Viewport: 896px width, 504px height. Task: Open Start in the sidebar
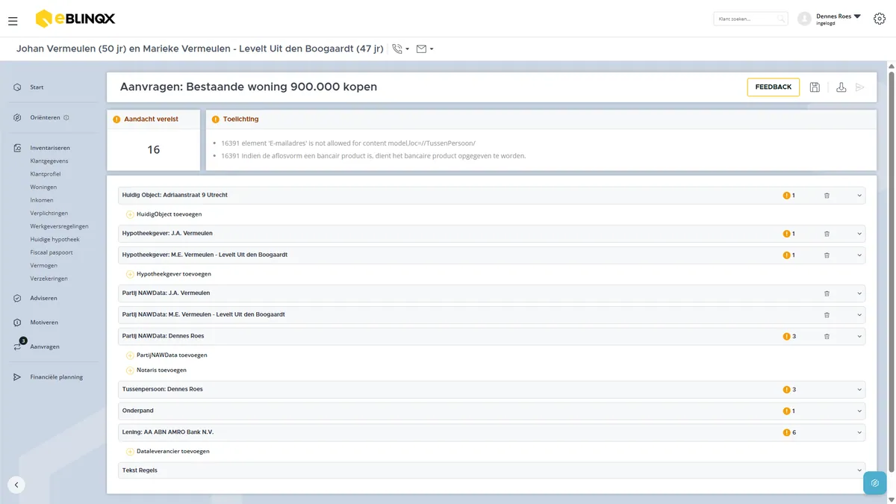37,87
